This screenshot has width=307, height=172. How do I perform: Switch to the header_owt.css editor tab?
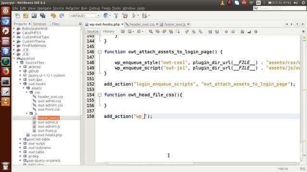[x=142, y=24]
